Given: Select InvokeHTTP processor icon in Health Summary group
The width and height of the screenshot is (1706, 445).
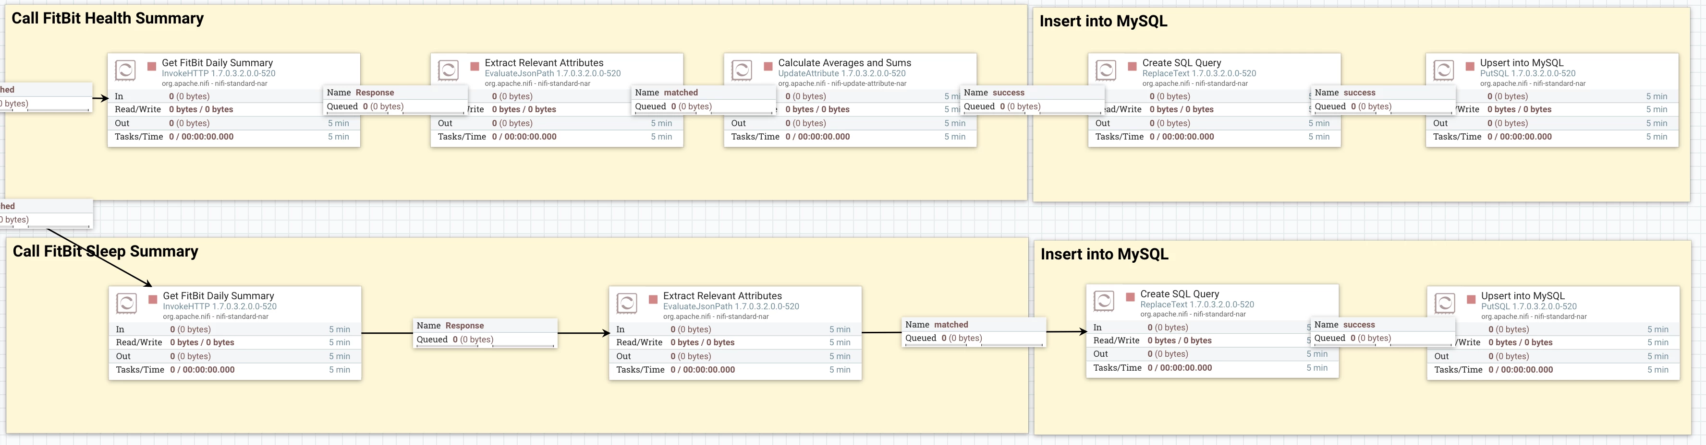Looking at the screenshot, I should (x=125, y=70).
